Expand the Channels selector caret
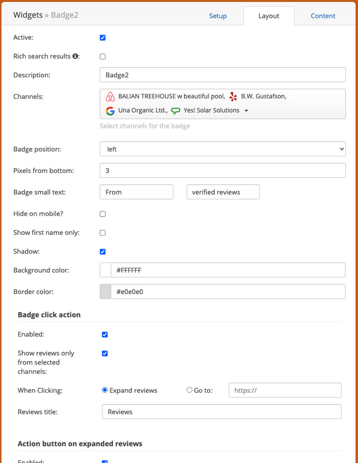The image size is (358, 463). pyautogui.click(x=246, y=111)
